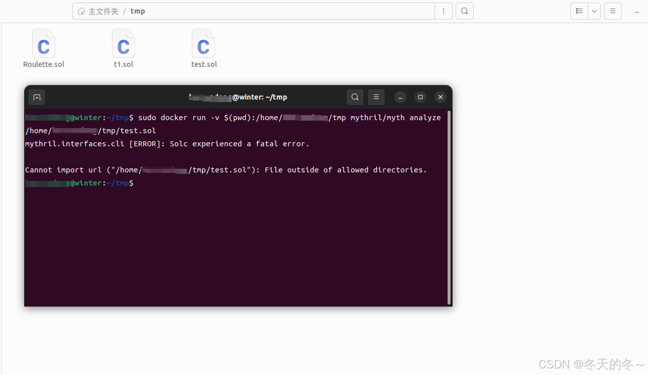Click the terminal title bar text
Image resolution: width=648 pixels, height=375 pixels.
(238, 97)
